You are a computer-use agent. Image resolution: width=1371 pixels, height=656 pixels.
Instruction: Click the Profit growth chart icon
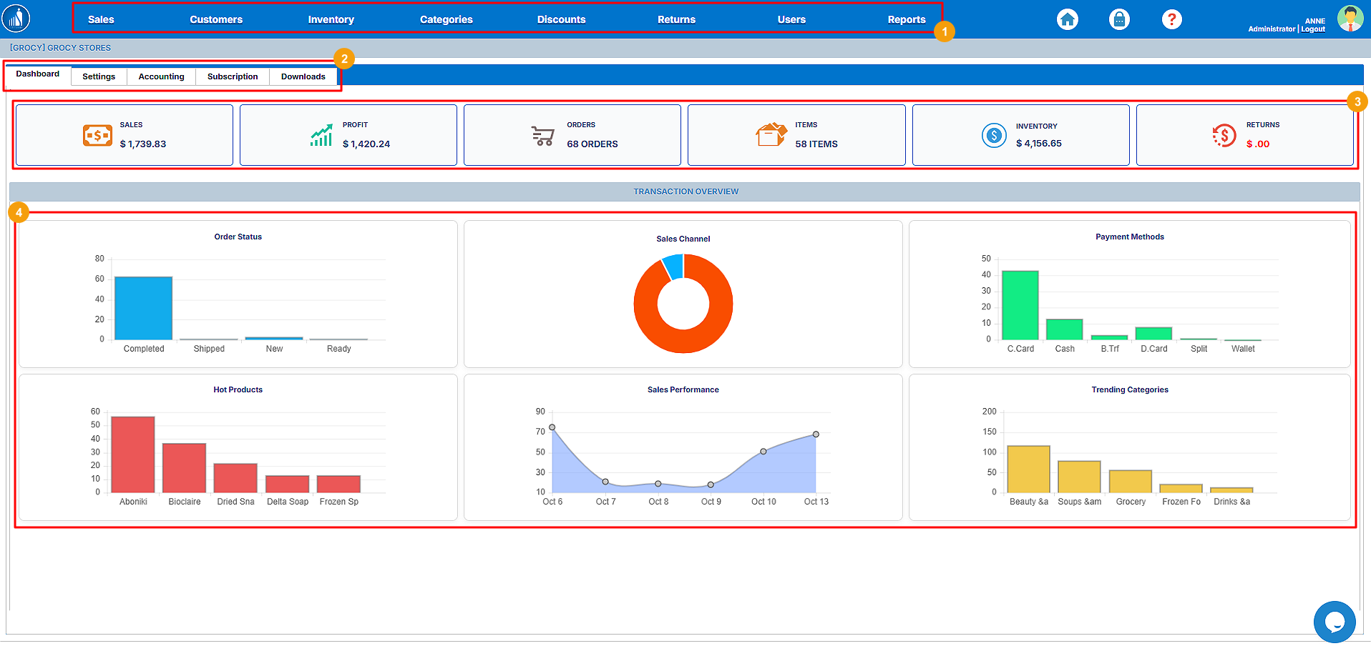[321, 135]
